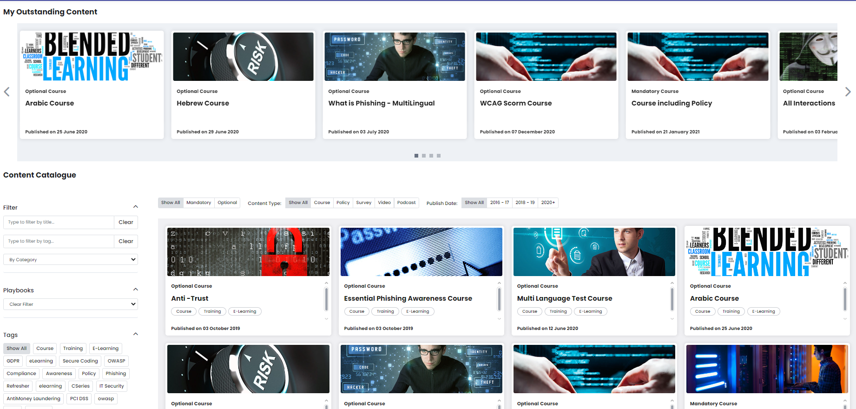This screenshot has height=409, width=856.
Task: Click the E-Learning tag on Anti-Trust card
Action: [244, 311]
